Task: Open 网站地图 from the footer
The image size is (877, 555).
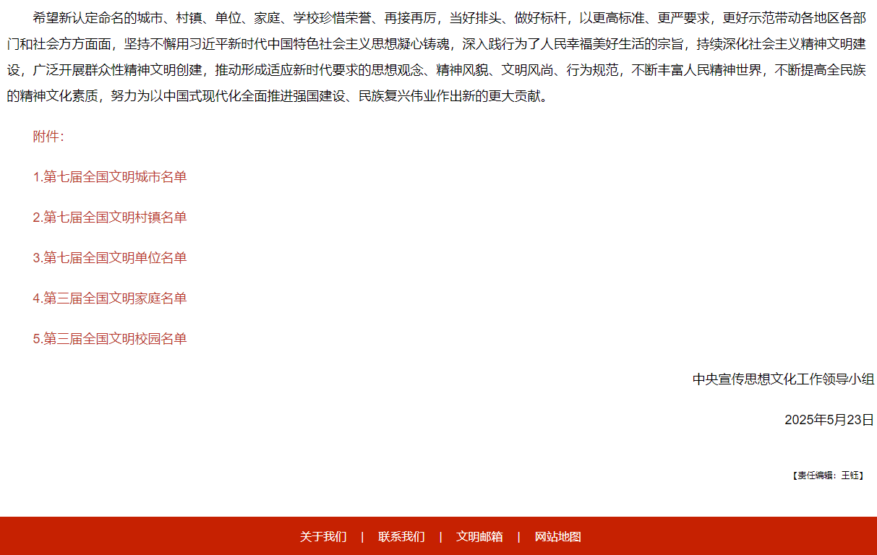Action: [x=557, y=536]
